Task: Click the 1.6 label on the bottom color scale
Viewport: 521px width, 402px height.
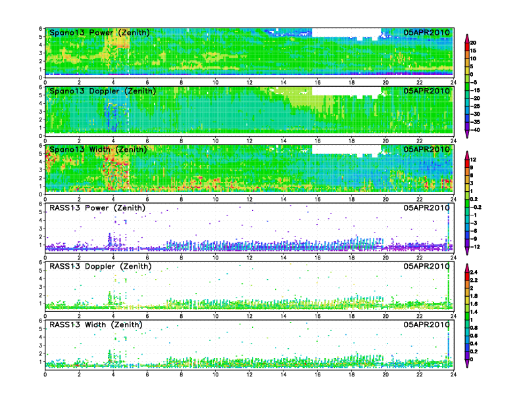Action: click(474, 304)
